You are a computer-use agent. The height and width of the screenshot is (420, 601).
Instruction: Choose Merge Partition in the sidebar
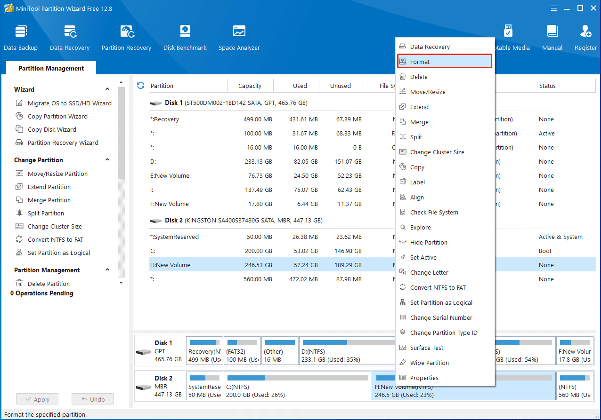click(43, 200)
